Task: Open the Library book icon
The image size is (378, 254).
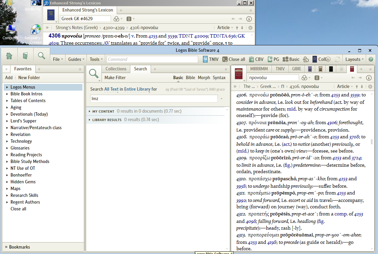Action: pos(25,56)
